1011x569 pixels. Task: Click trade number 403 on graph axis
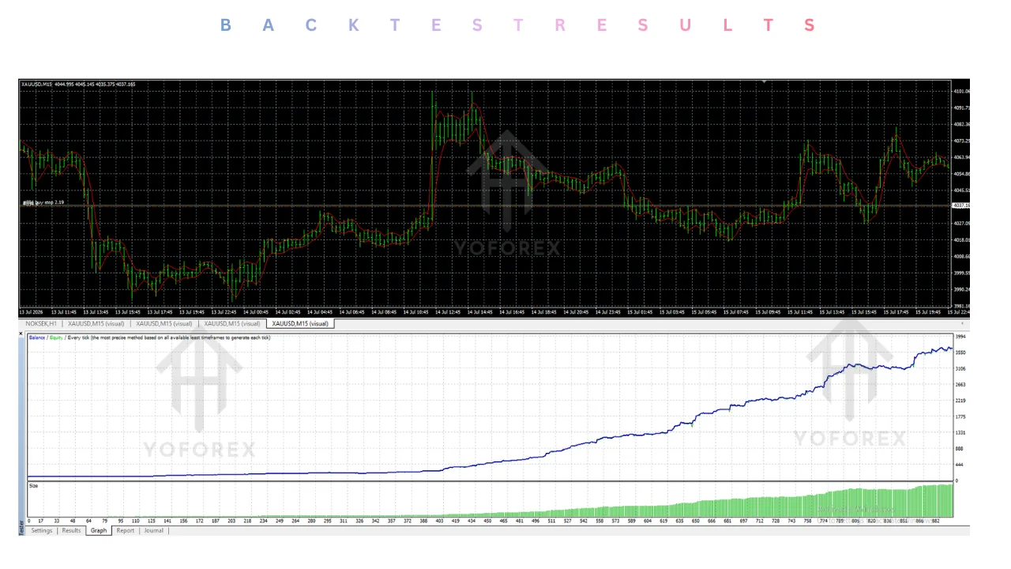pos(439,521)
